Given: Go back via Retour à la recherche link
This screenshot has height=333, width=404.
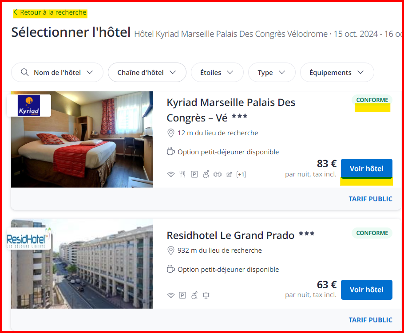Looking at the screenshot, I should [x=51, y=12].
